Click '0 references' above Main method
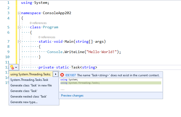 (x=47, y=37)
